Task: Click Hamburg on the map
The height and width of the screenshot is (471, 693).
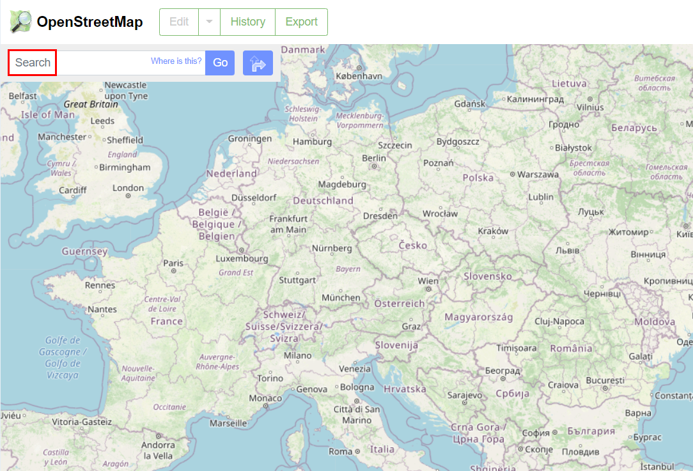Action: click(312, 141)
